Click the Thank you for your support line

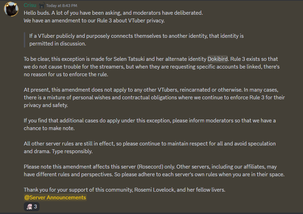pos(125,190)
